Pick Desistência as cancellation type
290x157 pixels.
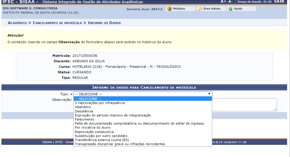click(x=84, y=111)
